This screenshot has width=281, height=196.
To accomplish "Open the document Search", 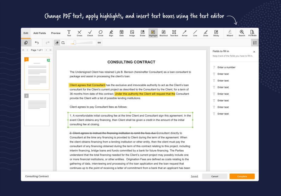I will pos(242,33).
